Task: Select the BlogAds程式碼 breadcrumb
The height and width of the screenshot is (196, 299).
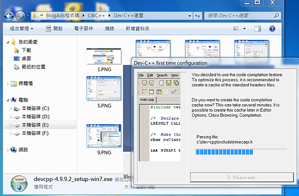Action: click(62, 15)
